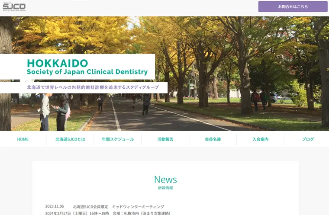Open 入会案内 from the navigation bar
This screenshot has width=329, height=215.
[260, 139]
